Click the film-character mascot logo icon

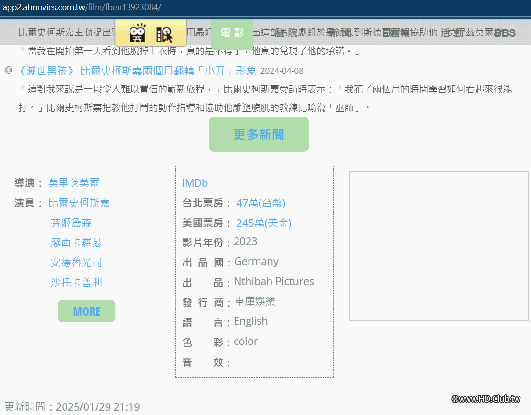[138, 33]
